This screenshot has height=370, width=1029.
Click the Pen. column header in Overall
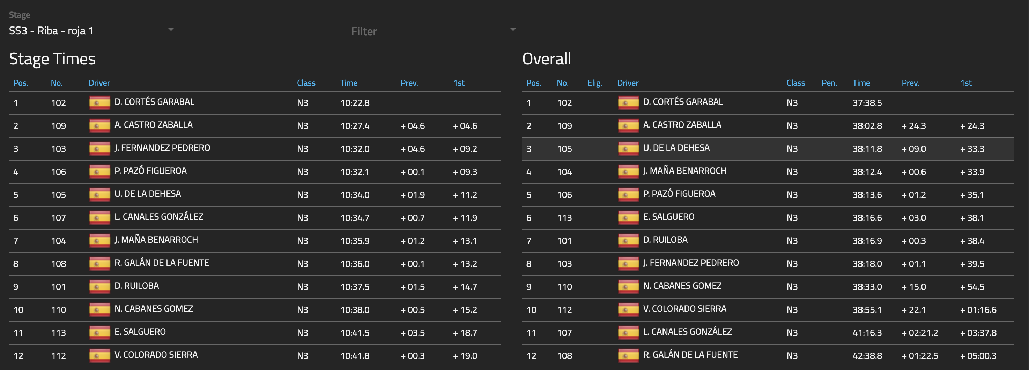coord(829,83)
